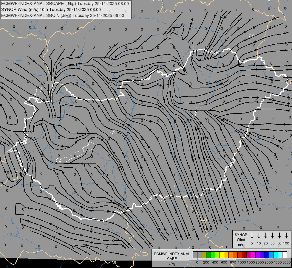Screen dimensions: 292x268
Task: Select the white CAPE swatch before 6000
Action: point(284,255)
